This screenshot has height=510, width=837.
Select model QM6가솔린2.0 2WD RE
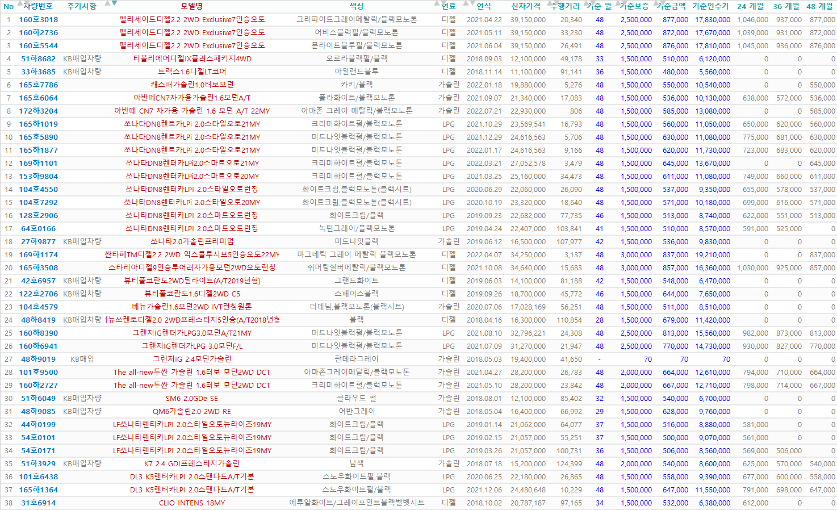click(192, 411)
